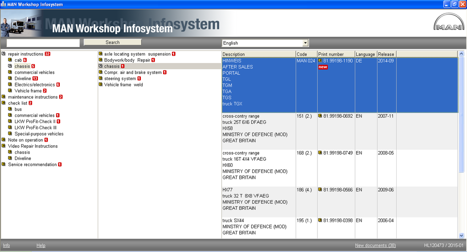The height and width of the screenshot is (252, 467).
Task: Click the red new badge
Action: 323,67
